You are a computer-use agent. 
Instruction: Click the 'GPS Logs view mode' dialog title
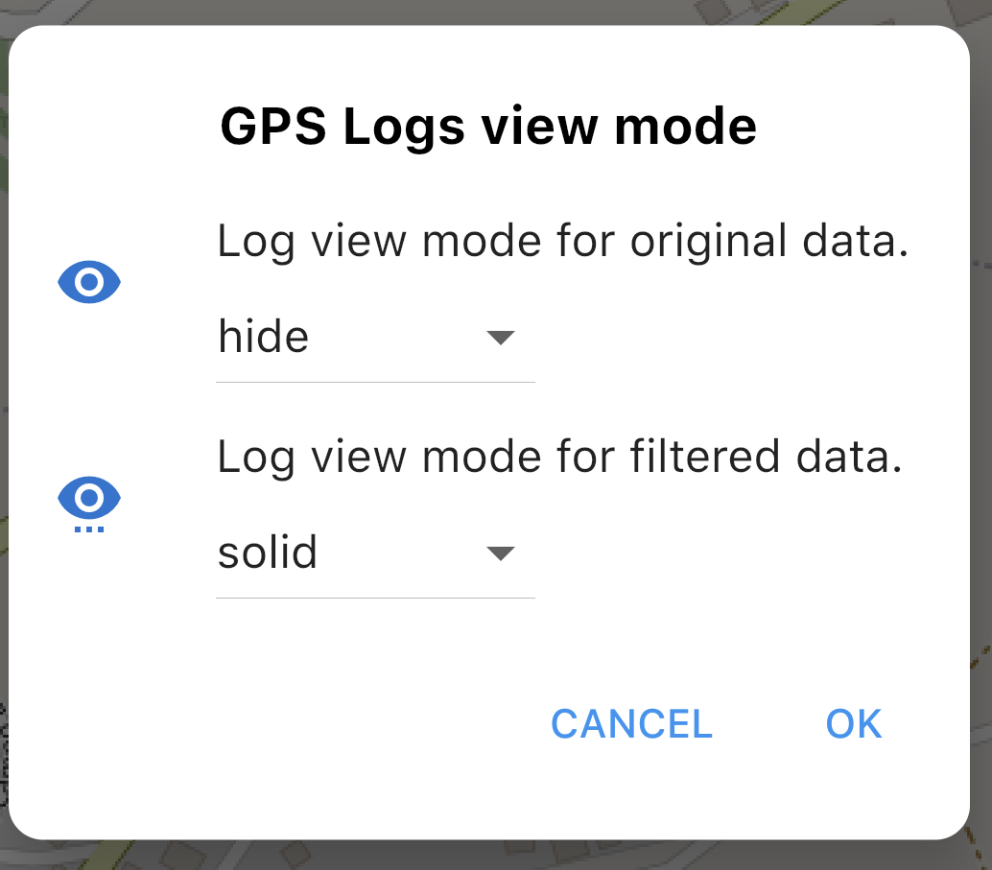[487, 127]
